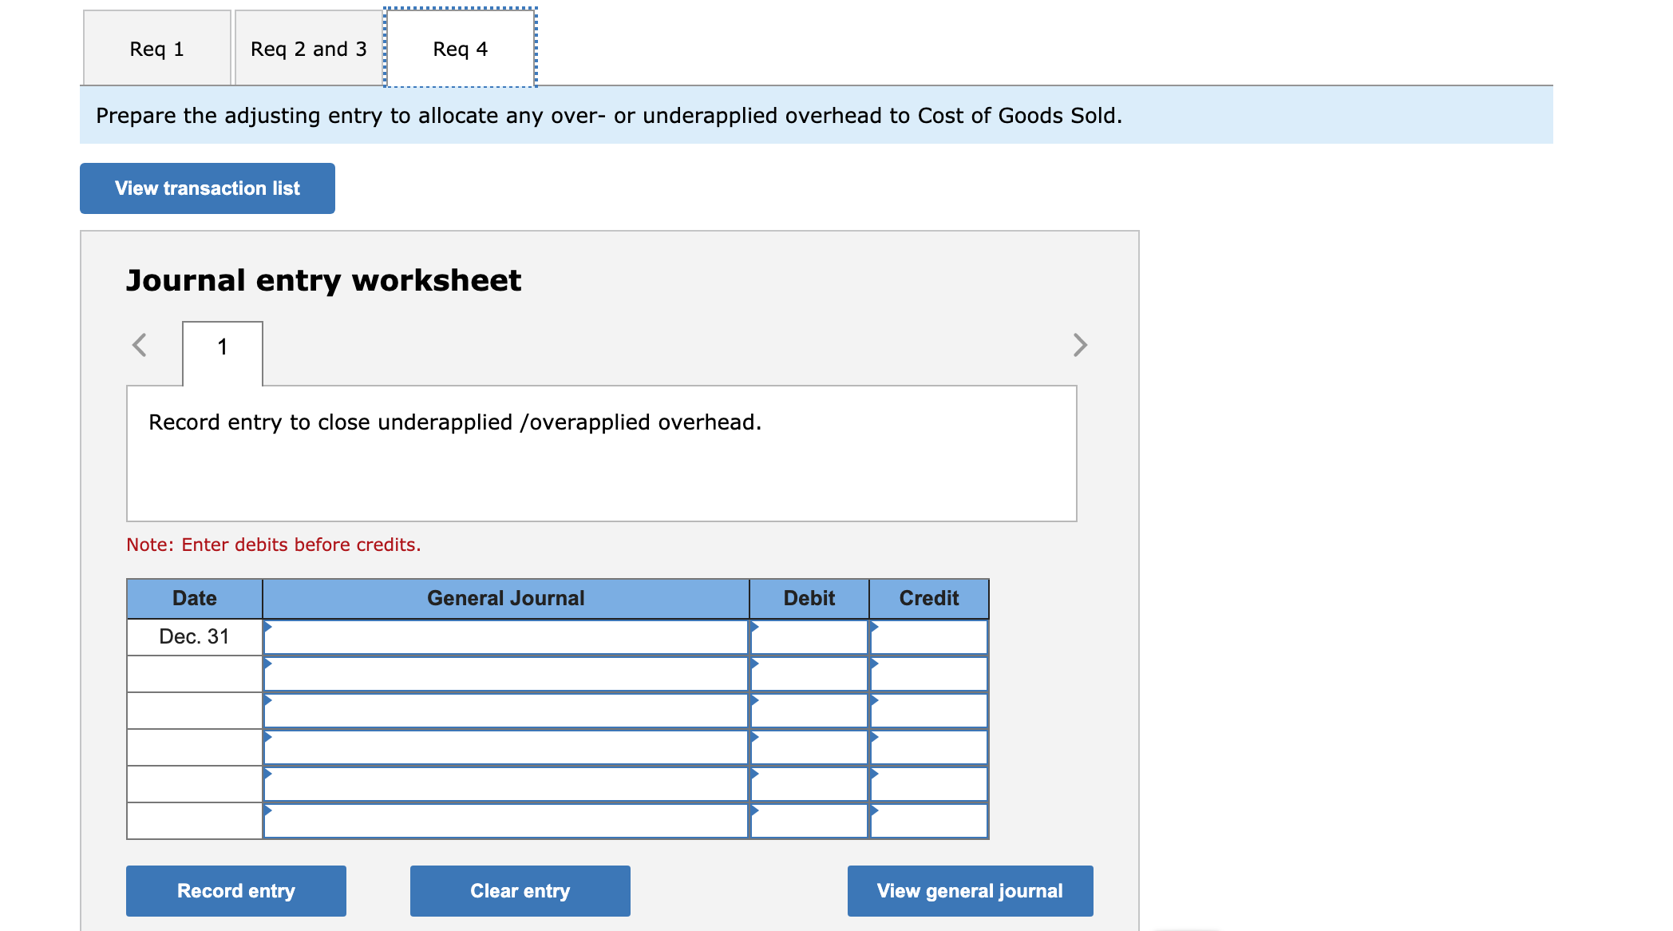Click the Record entry button

click(235, 890)
